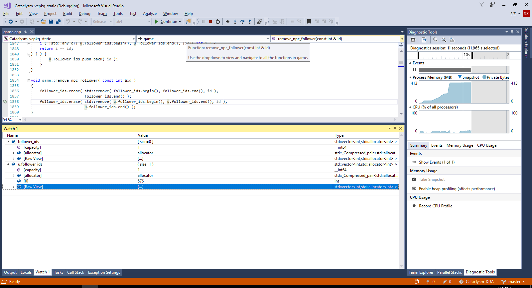The width and height of the screenshot is (532, 288).
Task: Open Diagnostic Tools settings gear
Action: click(x=413, y=40)
